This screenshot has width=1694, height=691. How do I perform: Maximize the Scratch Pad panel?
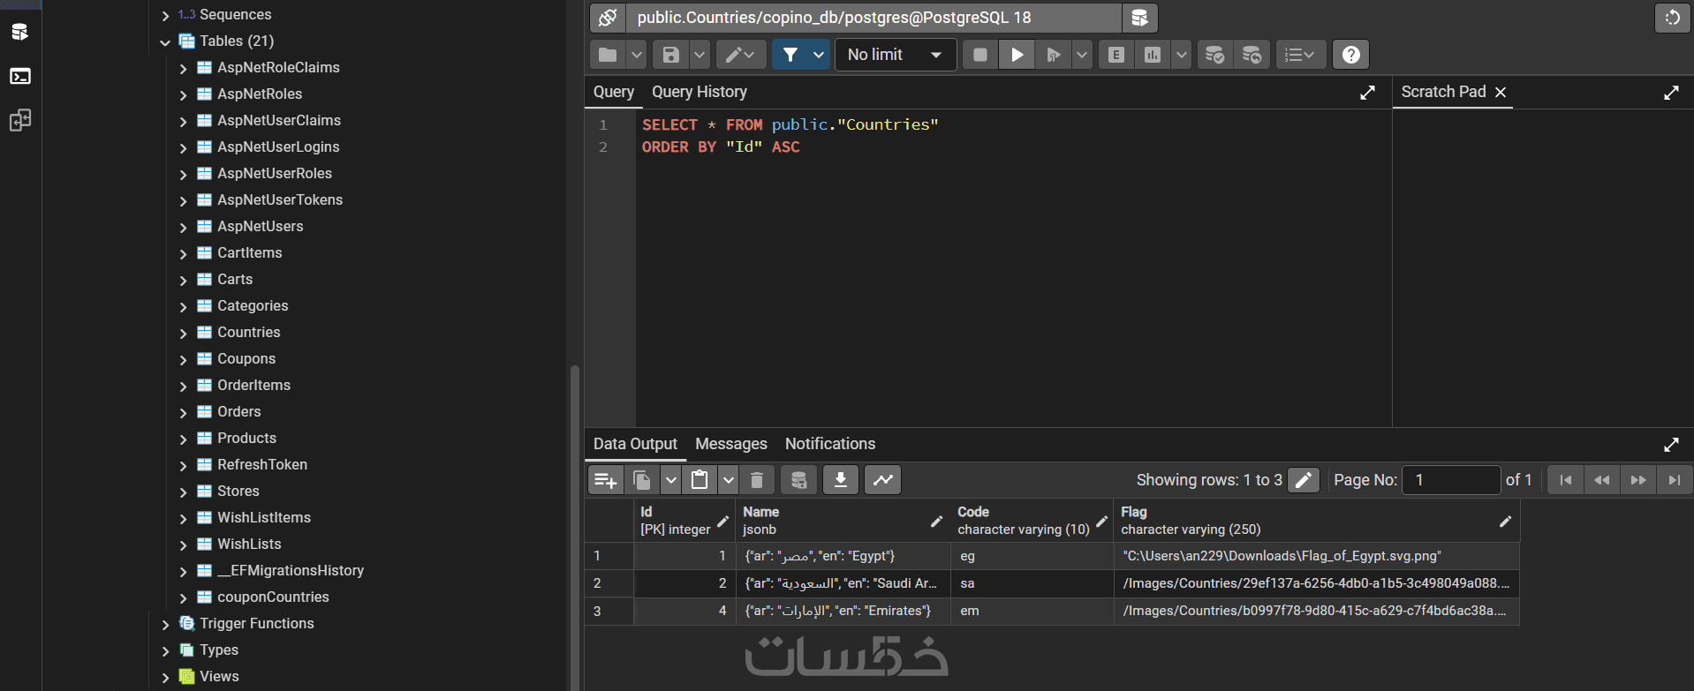click(x=1671, y=93)
